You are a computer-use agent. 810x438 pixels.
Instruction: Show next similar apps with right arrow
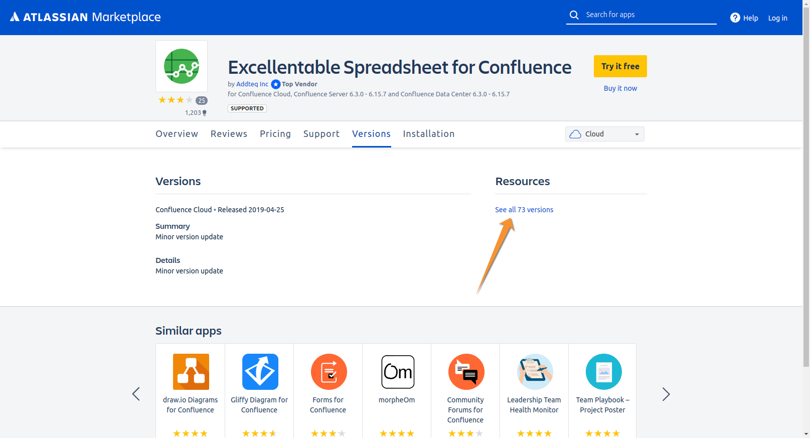pos(666,394)
